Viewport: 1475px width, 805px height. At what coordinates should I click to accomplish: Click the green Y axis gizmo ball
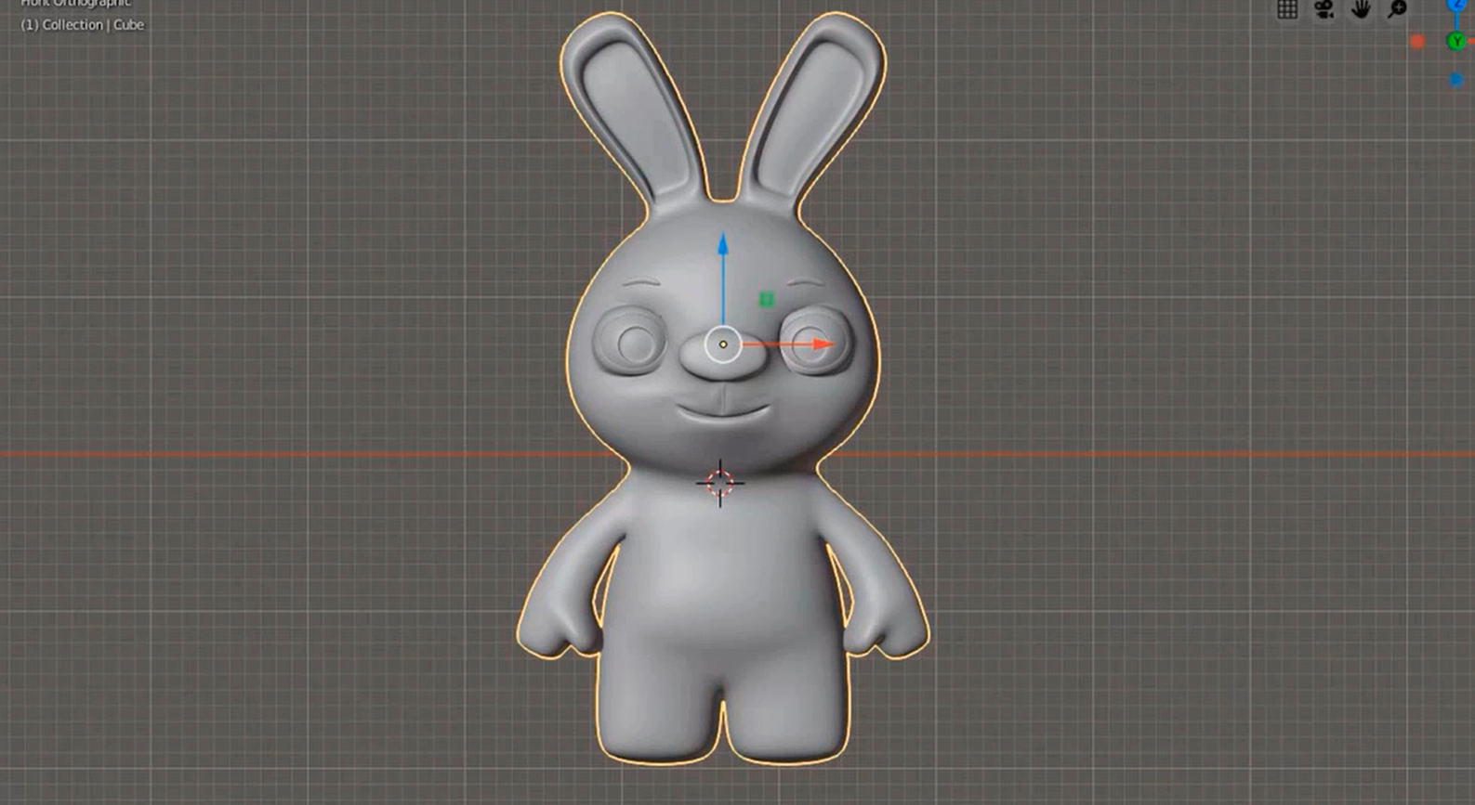pos(1456,41)
